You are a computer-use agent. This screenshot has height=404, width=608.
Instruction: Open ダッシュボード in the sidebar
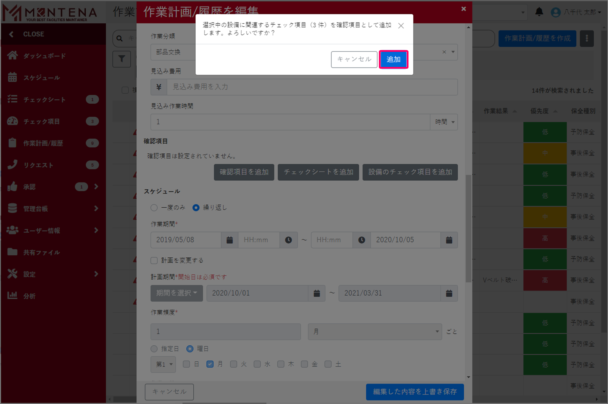44,56
